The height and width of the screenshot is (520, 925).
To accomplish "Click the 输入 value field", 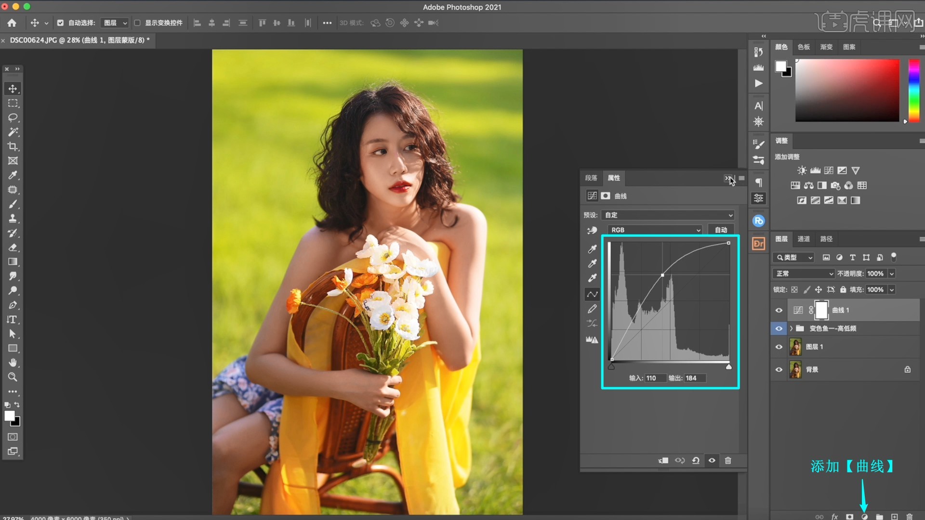I will pyautogui.click(x=655, y=378).
